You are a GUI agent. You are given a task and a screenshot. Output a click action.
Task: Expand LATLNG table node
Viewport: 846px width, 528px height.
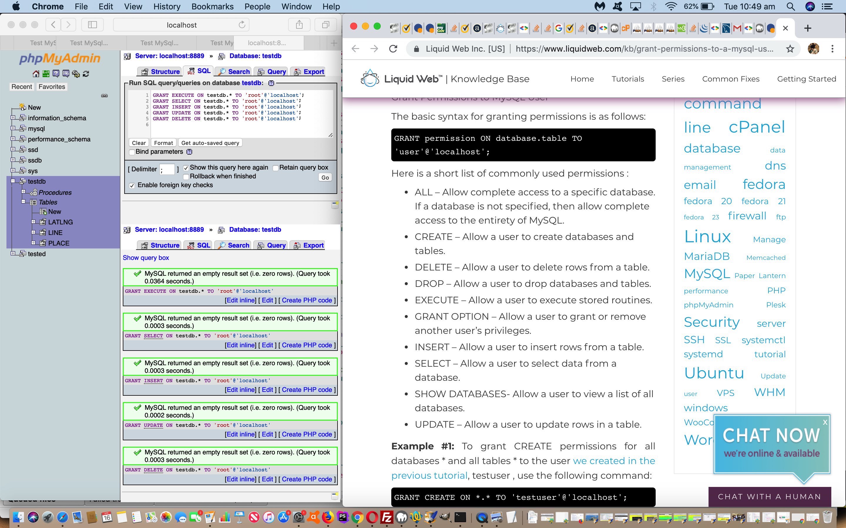pos(33,222)
